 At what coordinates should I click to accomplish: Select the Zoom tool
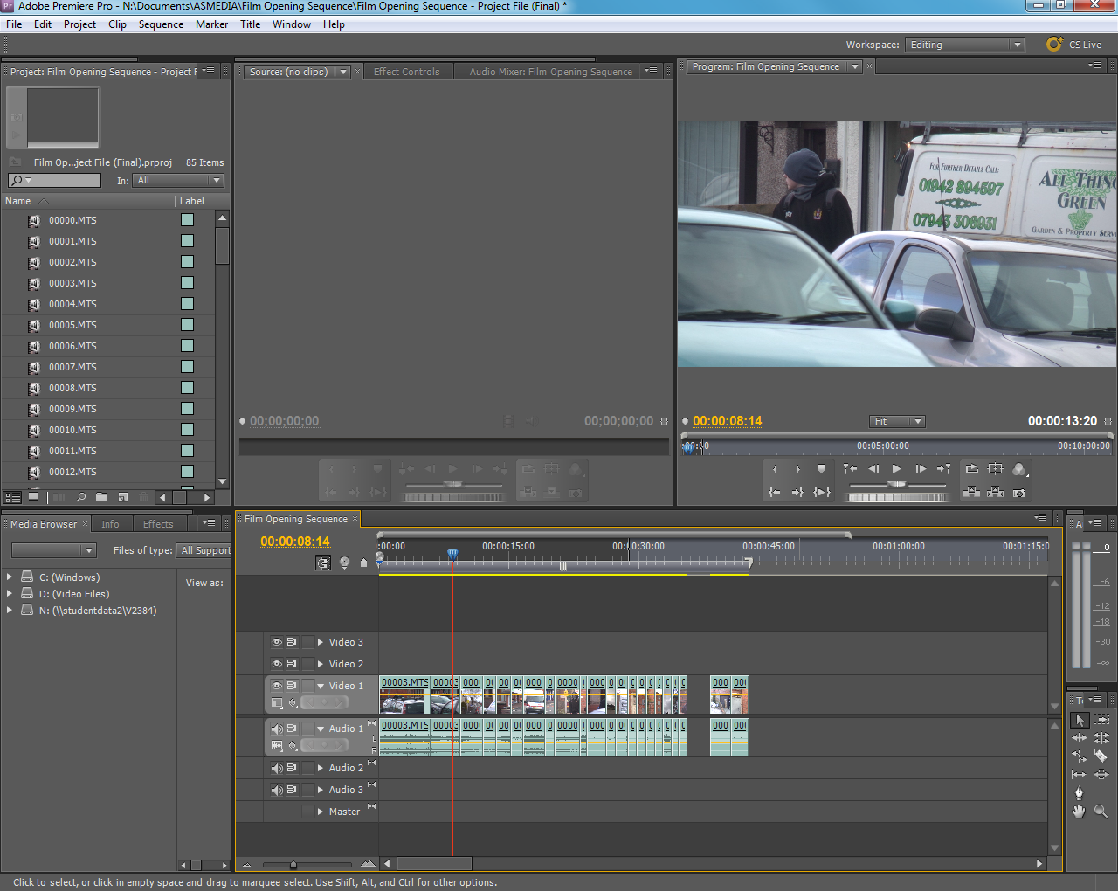point(1101,812)
